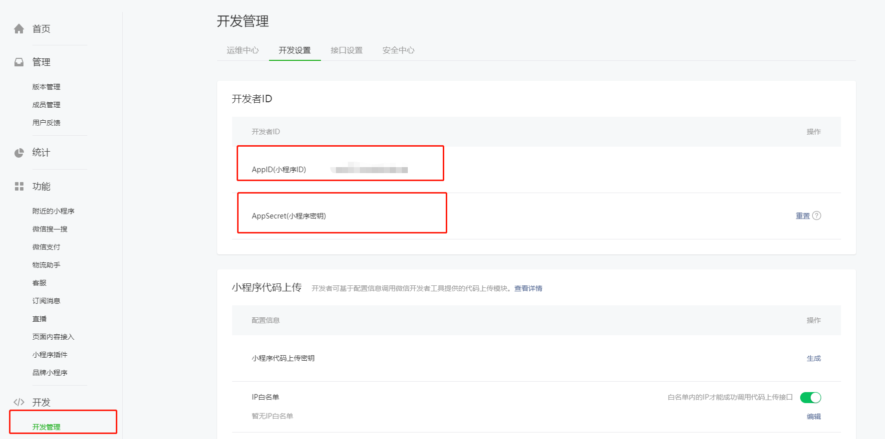Screen dimensions: 885x439
Task: Click the 重置 link for AppSecret
Action: tap(803, 216)
